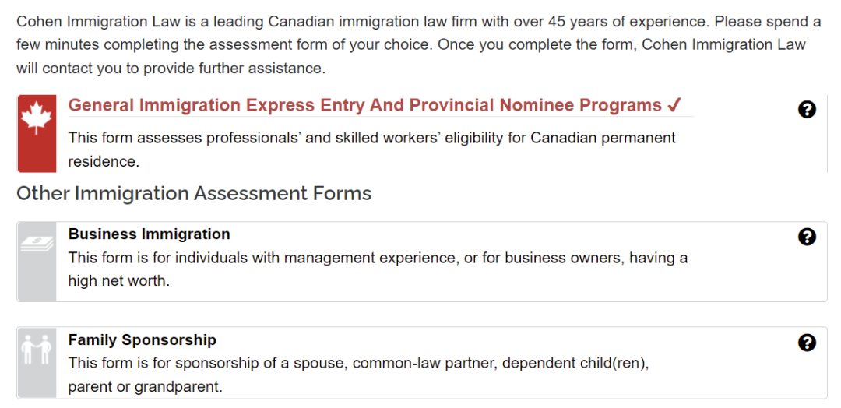Click the Business Immigration description text
The width and height of the screenshot is (841, 408).
tap(378, 269)
